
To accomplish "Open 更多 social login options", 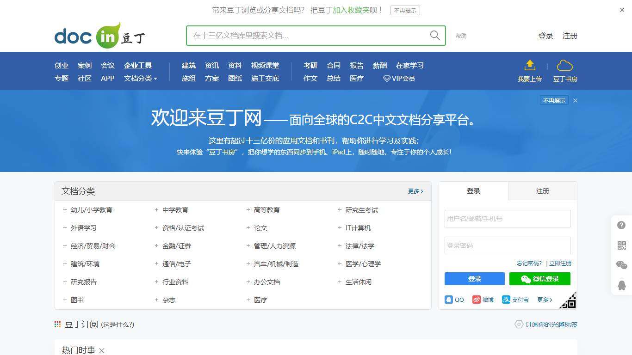I will [544, 300].
